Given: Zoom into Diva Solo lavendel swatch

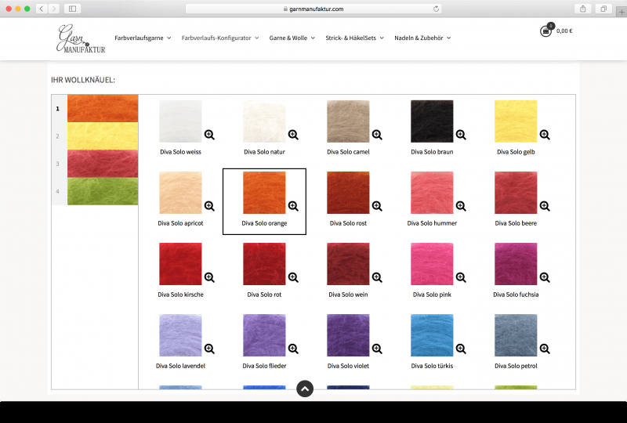Looking at the screenshot, I should click(x=209, y=349).
